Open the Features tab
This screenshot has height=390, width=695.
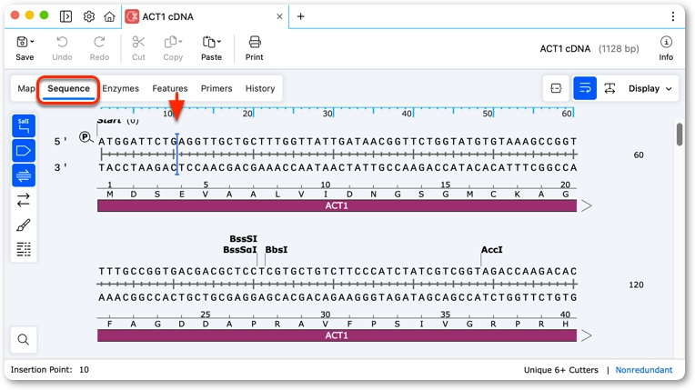pos(170,88)
